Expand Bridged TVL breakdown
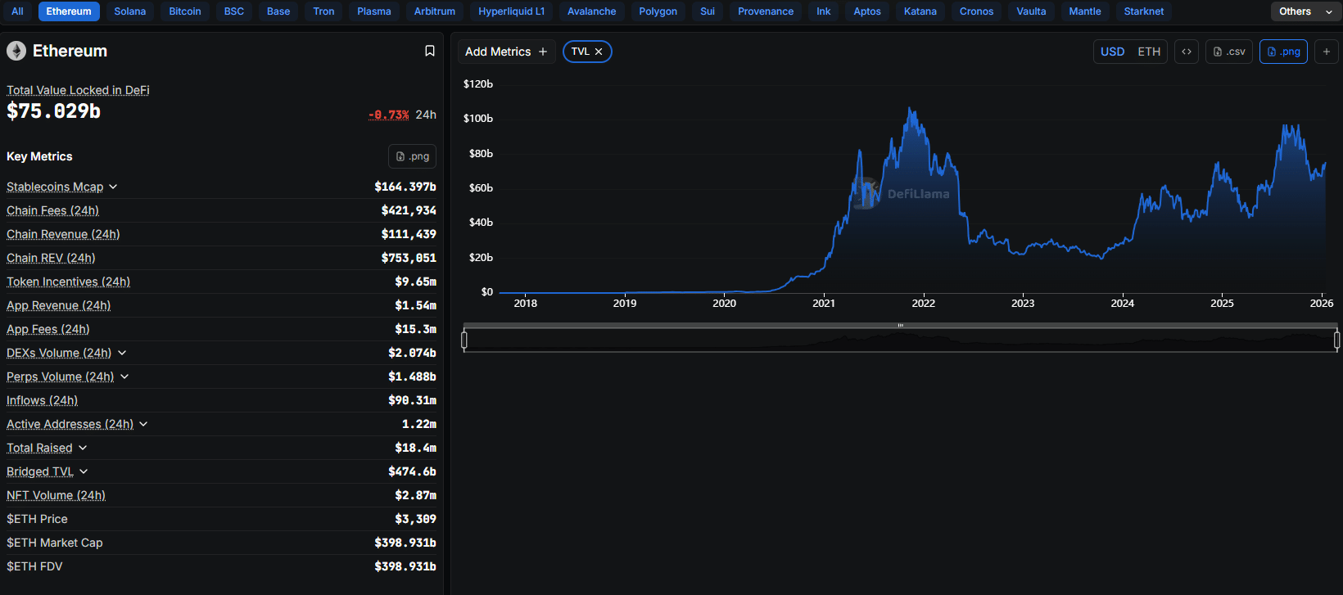 point(84,471)
